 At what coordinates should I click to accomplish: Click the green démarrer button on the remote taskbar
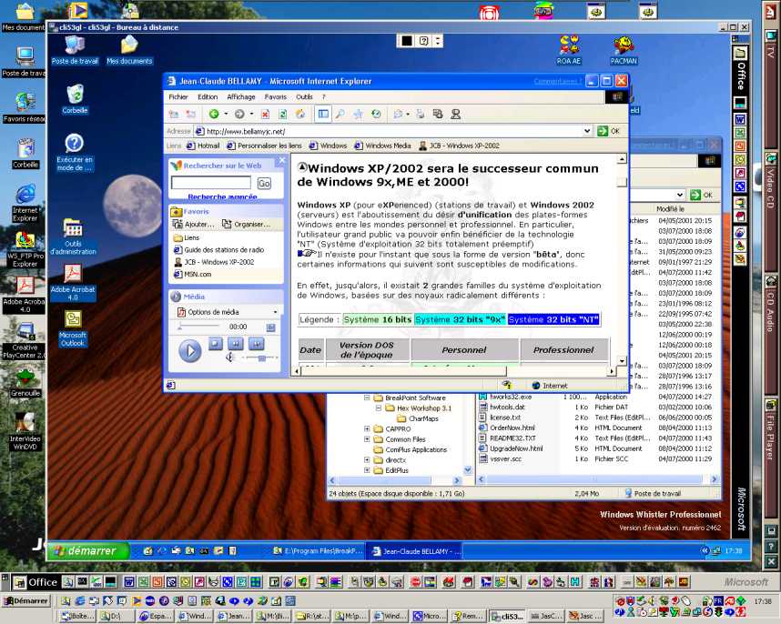[x=88, y=551]
